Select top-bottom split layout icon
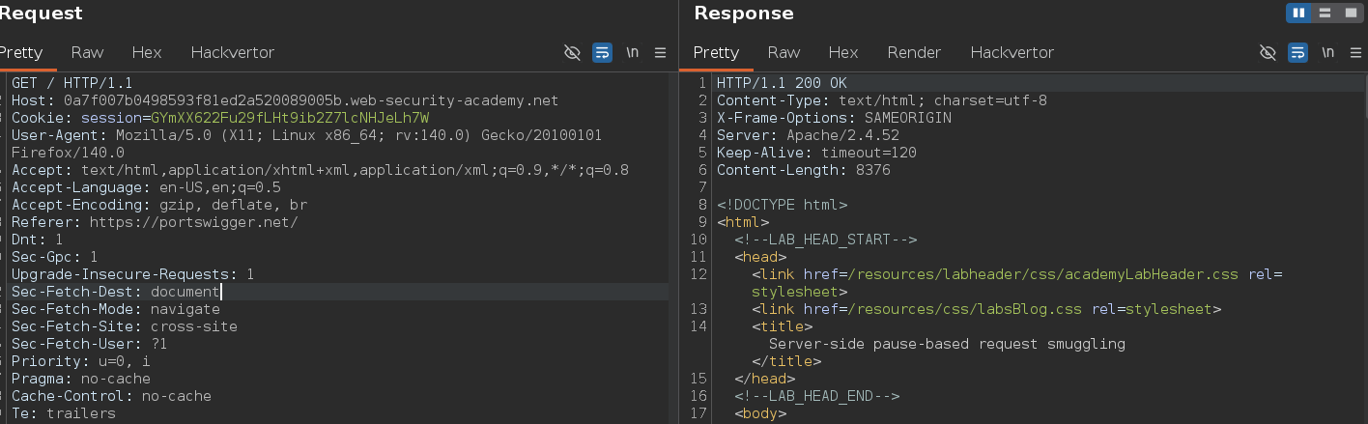 pos(1325,13)
